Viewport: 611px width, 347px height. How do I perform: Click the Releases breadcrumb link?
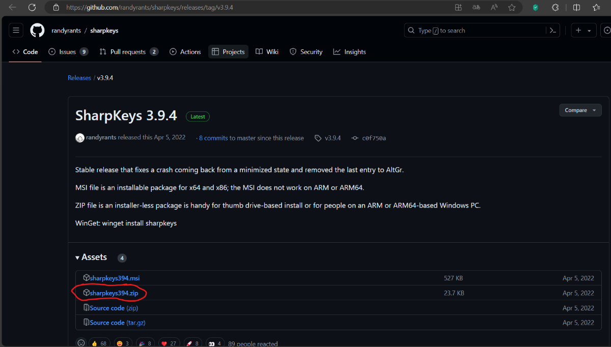click(79, 78)
